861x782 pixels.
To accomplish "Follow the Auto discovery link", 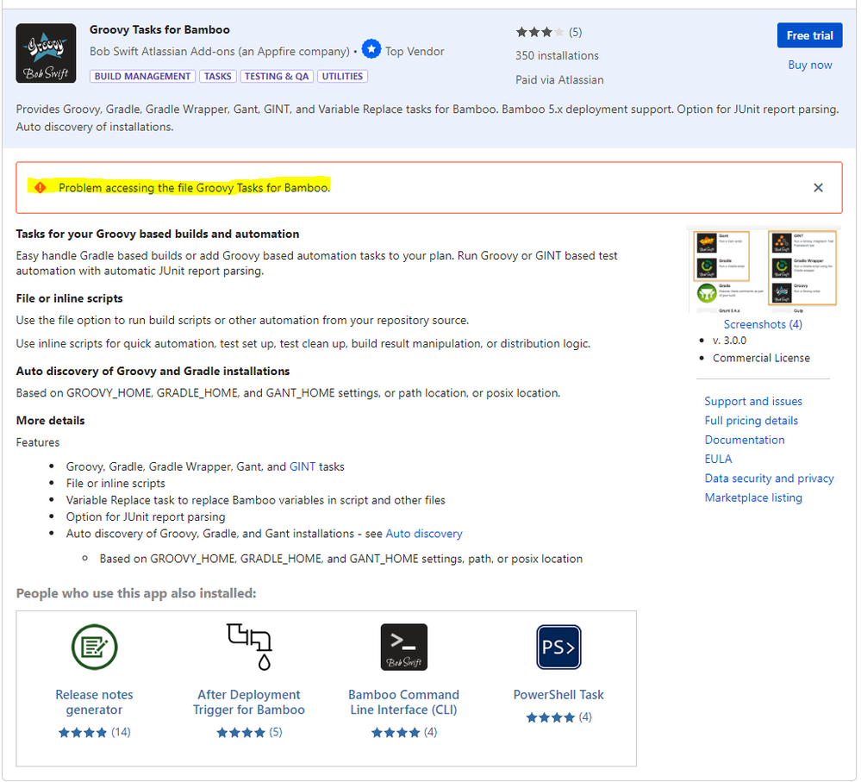I will coord(424,534).
